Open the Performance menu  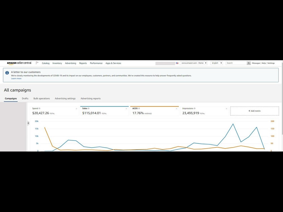tap(96, 63)
